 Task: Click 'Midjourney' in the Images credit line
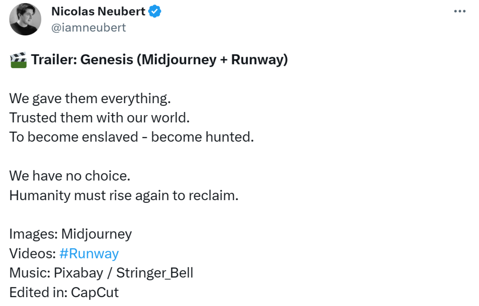pos(97,234)
